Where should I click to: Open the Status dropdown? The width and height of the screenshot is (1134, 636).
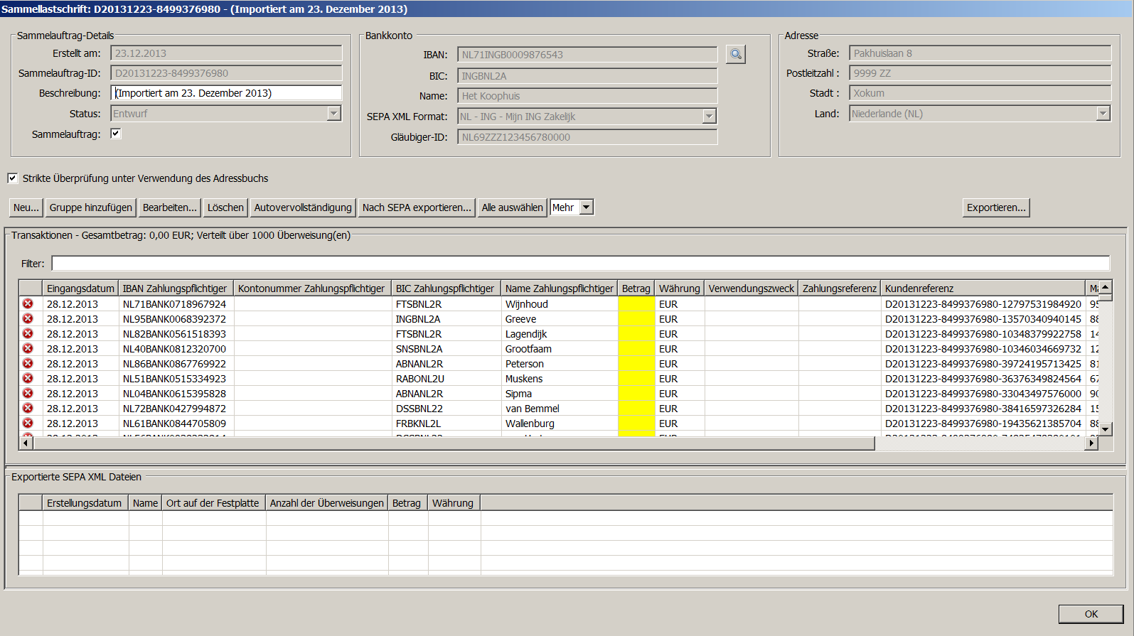click(x=334, y=114)
